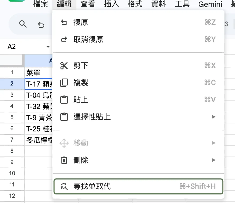Click the undo icon beside 復原

pyautogui.click(x=64, y=22)
